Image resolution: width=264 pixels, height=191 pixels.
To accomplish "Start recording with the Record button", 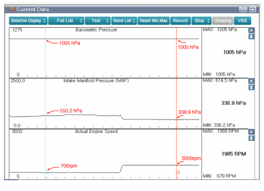I will [x=180, y=21].
